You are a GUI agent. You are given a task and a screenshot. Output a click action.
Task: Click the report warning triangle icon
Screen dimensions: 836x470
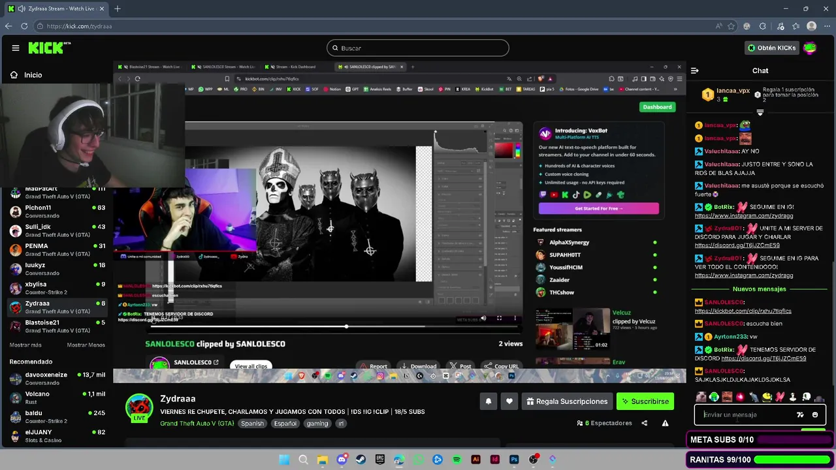pos(665,423)
